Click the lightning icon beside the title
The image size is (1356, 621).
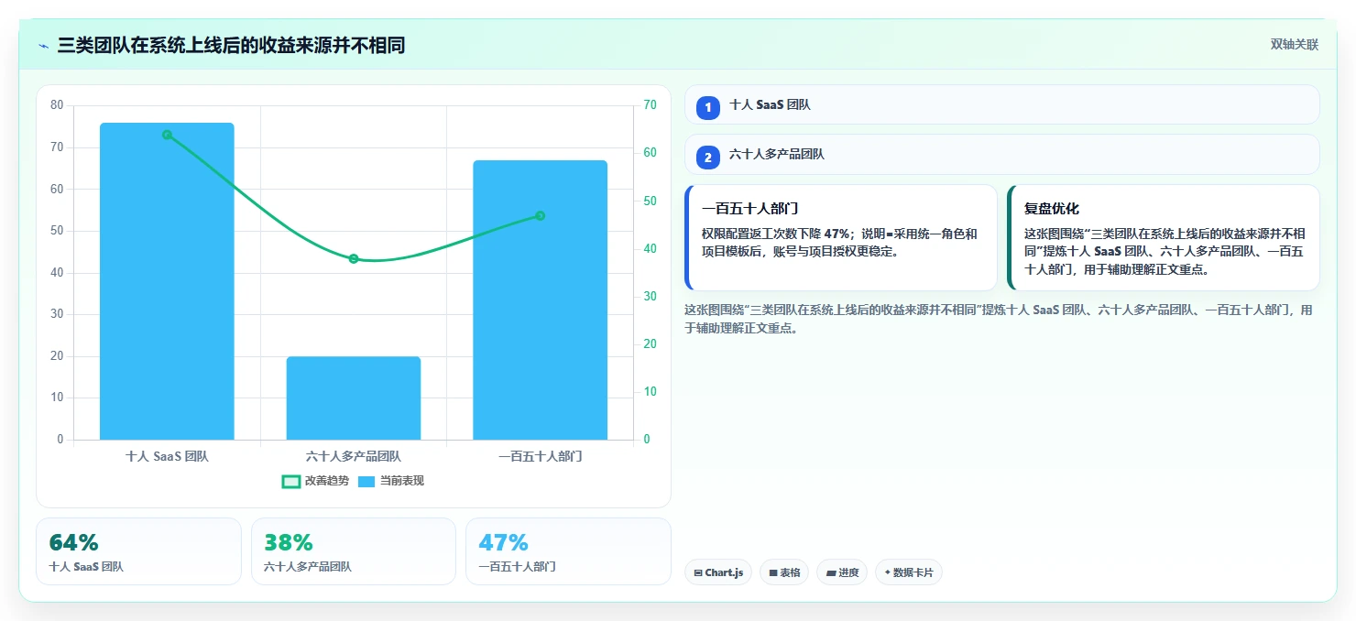click(x=44, y=46)
